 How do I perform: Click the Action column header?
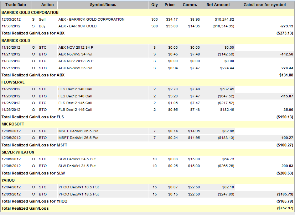[47, 5]
